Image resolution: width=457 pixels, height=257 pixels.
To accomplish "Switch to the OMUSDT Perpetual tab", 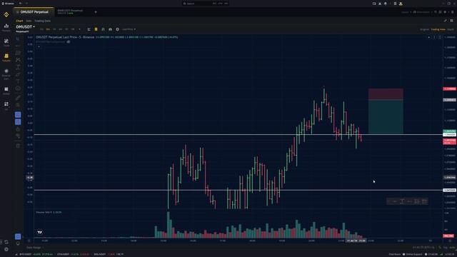I will click(34, 12).
